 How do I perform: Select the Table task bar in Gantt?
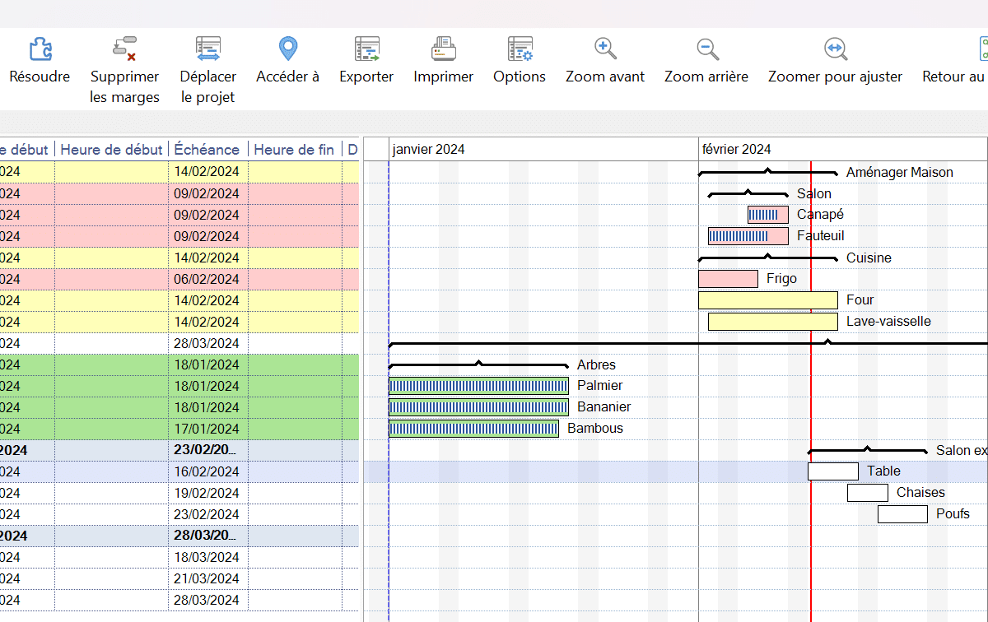tap(832, 471)
